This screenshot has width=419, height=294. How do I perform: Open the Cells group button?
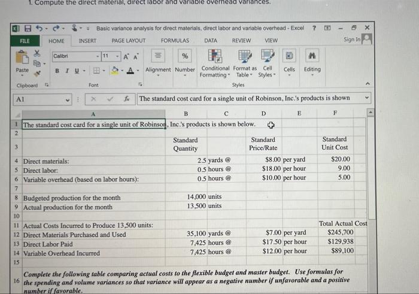click(x=289, y=63)
